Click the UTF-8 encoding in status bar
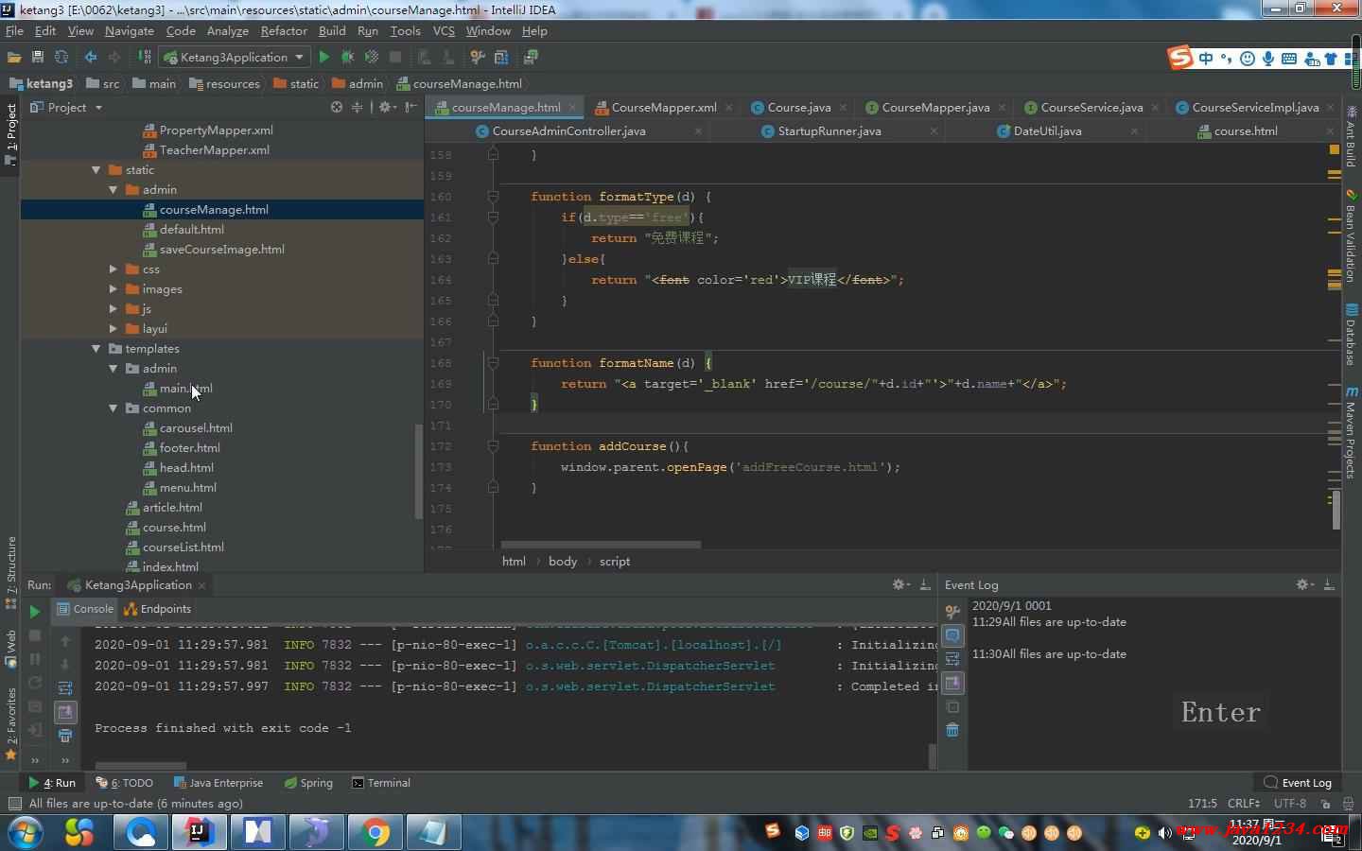This screenshot has width=1362, height=851. click(x=1289, y=804)
